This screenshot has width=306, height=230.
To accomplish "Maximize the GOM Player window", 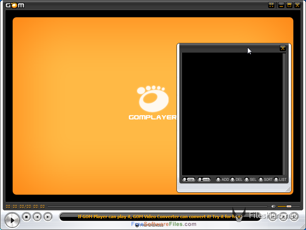I will [289, 5].
